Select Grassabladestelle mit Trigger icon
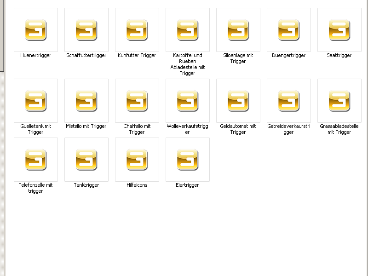The width and height of the screenshot is (368, 276). pyautogui.click(x=339, y=101)
